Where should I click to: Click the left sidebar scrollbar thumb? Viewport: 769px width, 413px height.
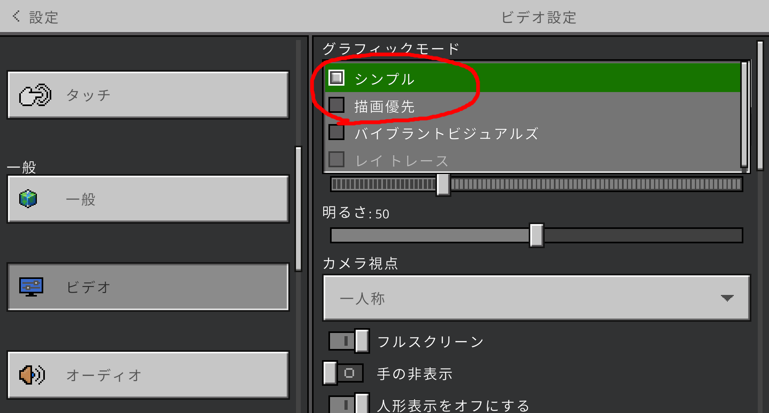click(298, 209)
